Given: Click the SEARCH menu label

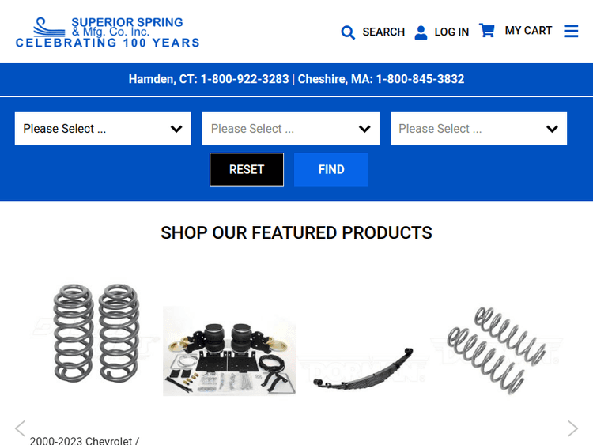Looking at the screenshot, I should click(383, 32).
